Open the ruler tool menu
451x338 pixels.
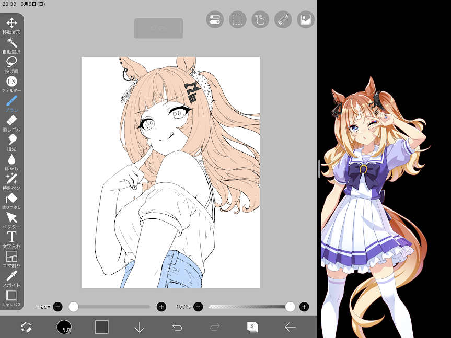click(x=283, y=19)
